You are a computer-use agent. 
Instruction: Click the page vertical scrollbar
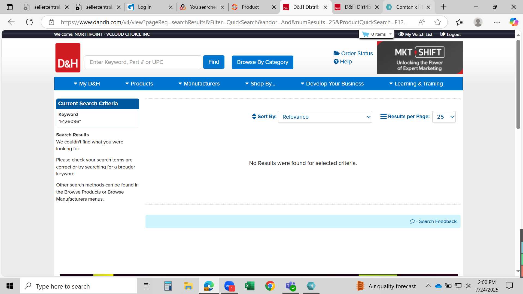coord(518,84)
